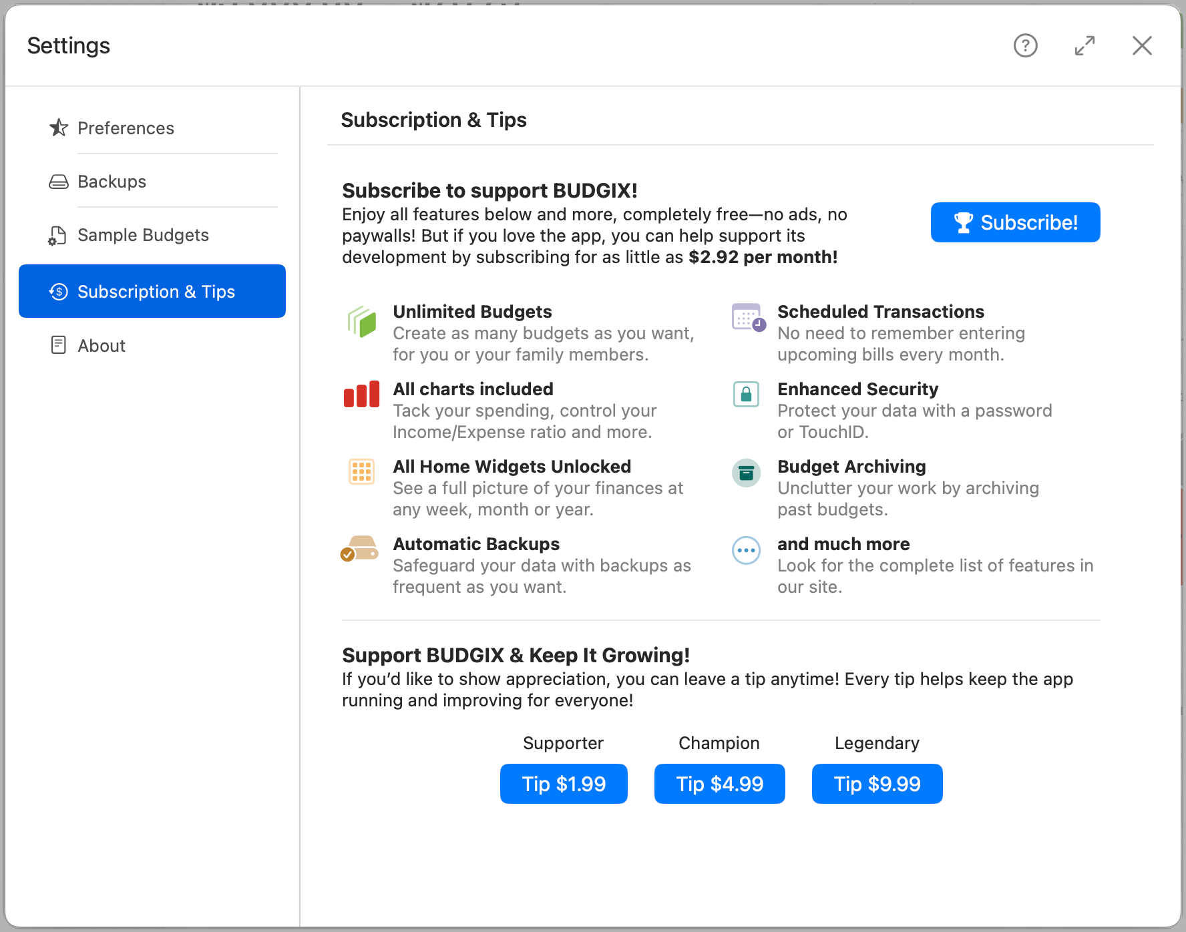Click the green Unlimited Budgets icon

[362, 322]
